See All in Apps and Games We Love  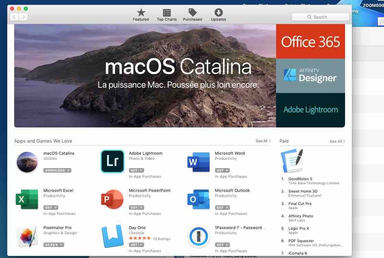click(x=263, y=141)
